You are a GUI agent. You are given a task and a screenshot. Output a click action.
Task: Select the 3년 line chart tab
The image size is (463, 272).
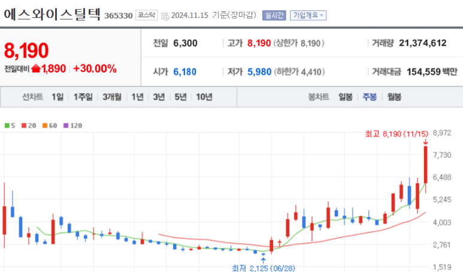click(159, 97)
